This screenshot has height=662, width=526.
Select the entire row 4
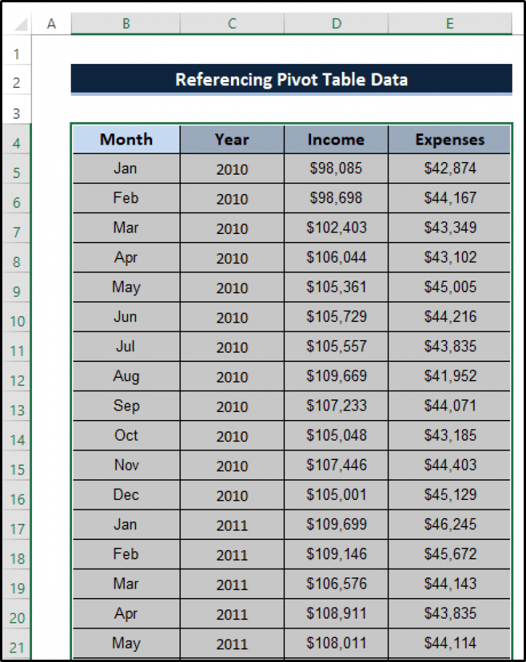pos(17,142)
